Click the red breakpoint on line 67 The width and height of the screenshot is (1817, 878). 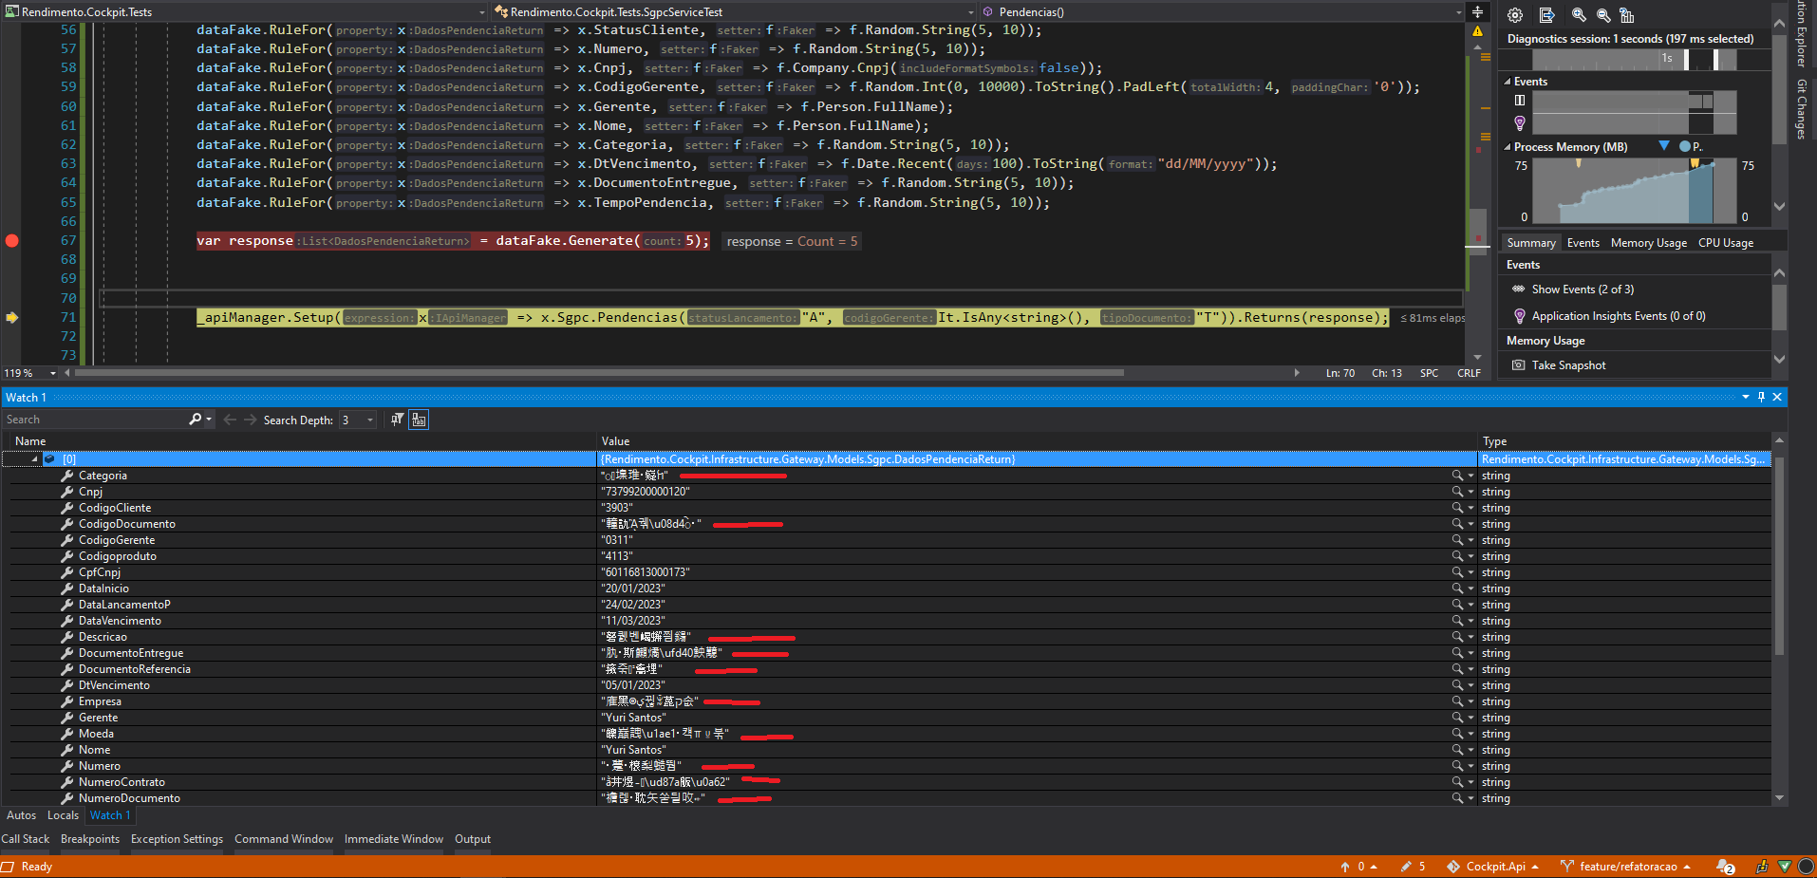click(12, 241)
